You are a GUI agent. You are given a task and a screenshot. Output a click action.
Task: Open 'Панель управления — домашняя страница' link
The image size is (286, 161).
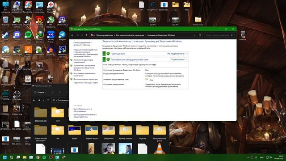click(x=83, y=44)
